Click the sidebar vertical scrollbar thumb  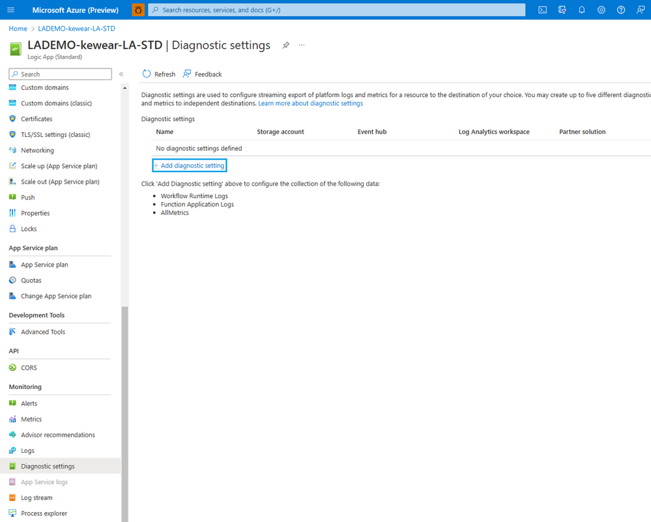pos(124,414)
